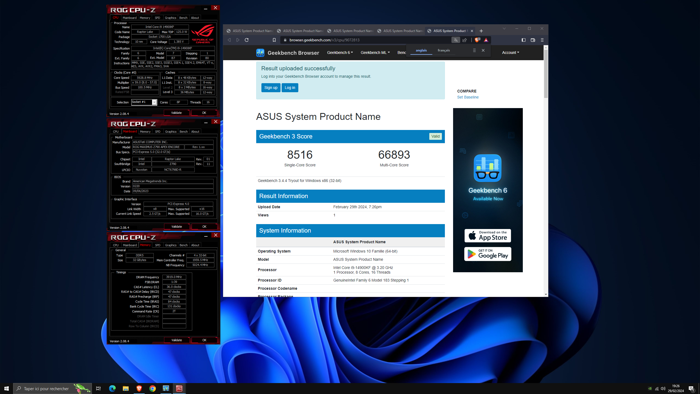
Task: Click the Sign up button
Action: tap(271, 88)
